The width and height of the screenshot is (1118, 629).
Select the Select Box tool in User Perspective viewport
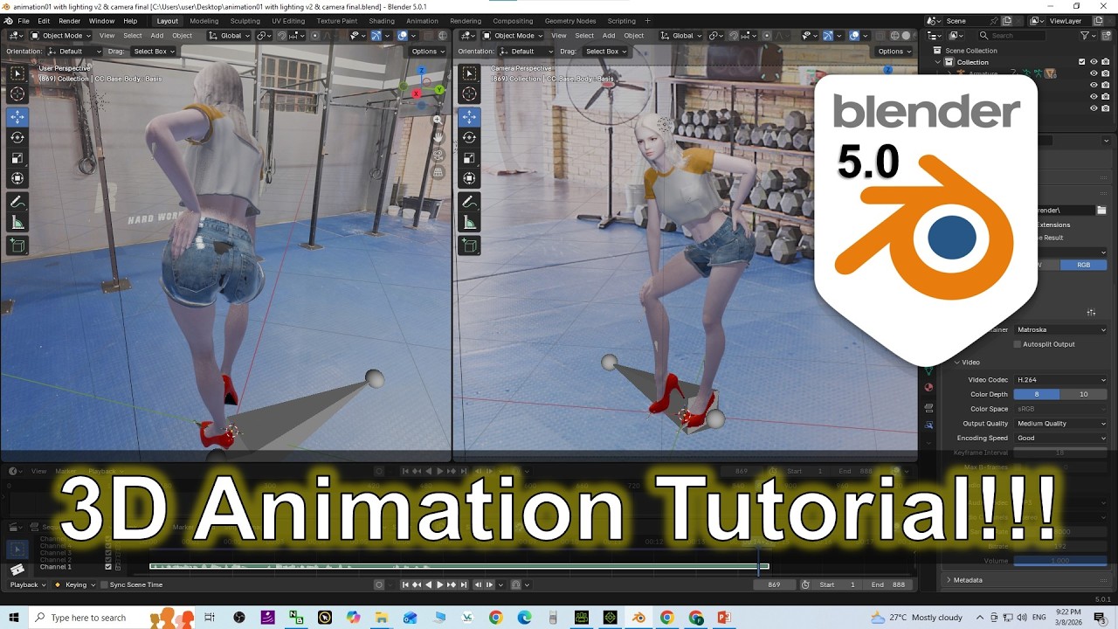click(17, 73)
